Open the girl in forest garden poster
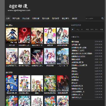106x106 pixels. coord(50,83)
